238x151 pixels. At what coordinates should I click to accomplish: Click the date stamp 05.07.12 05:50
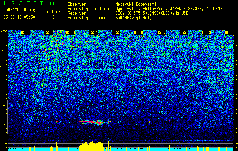point(19,17)
